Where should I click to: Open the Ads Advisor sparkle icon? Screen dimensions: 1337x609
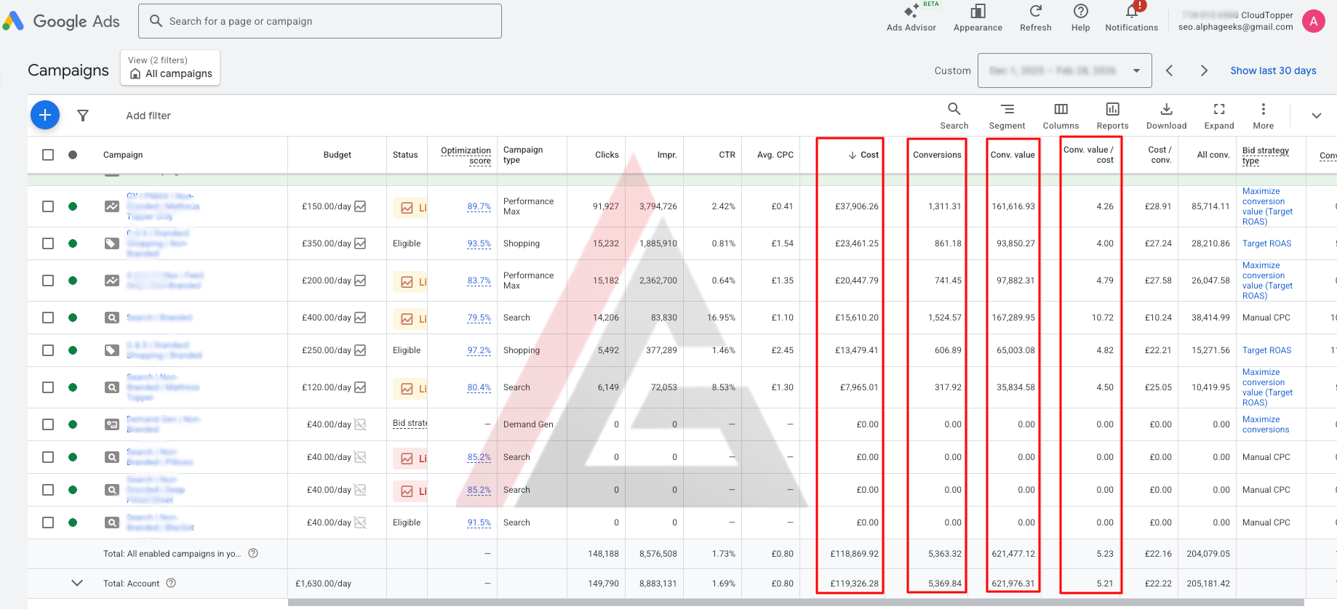coord(911,12)
